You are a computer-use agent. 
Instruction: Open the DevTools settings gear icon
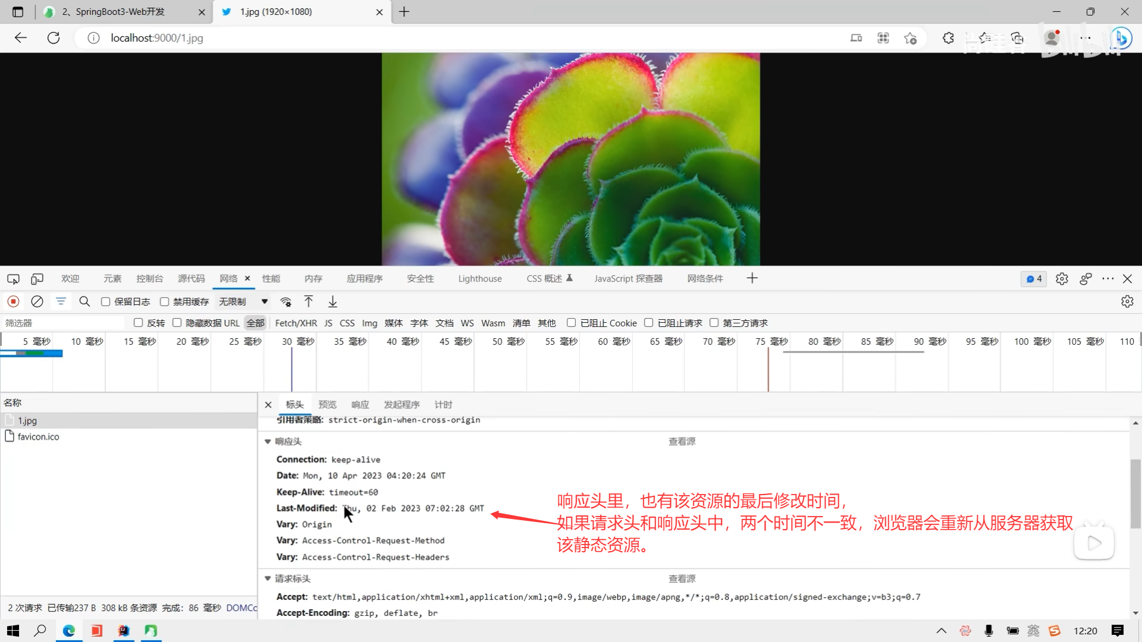1062,279
